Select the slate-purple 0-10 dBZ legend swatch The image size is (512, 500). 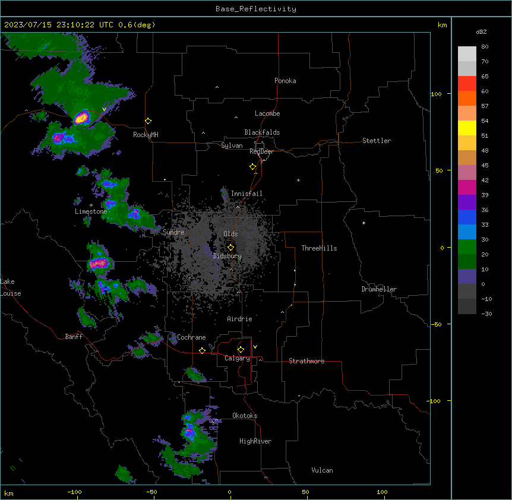click(467, 277)
